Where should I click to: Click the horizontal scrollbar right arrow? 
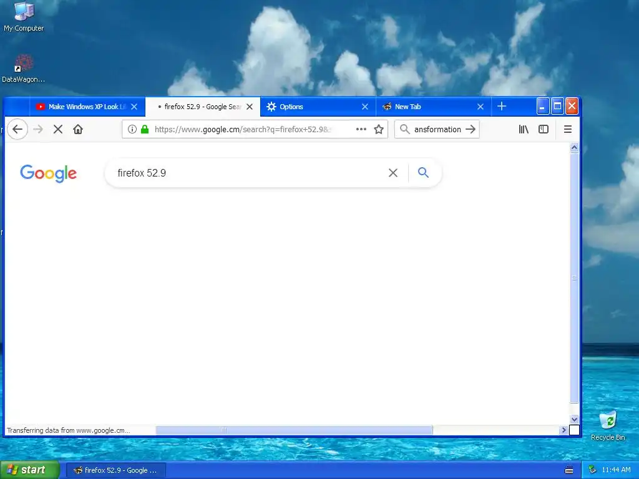pos(563,430)
